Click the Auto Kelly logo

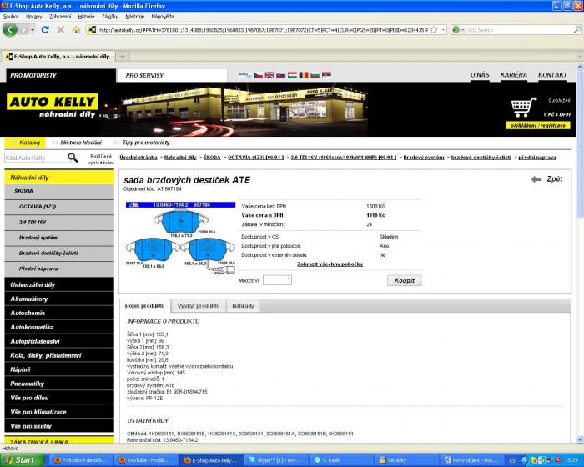[52, 107]
